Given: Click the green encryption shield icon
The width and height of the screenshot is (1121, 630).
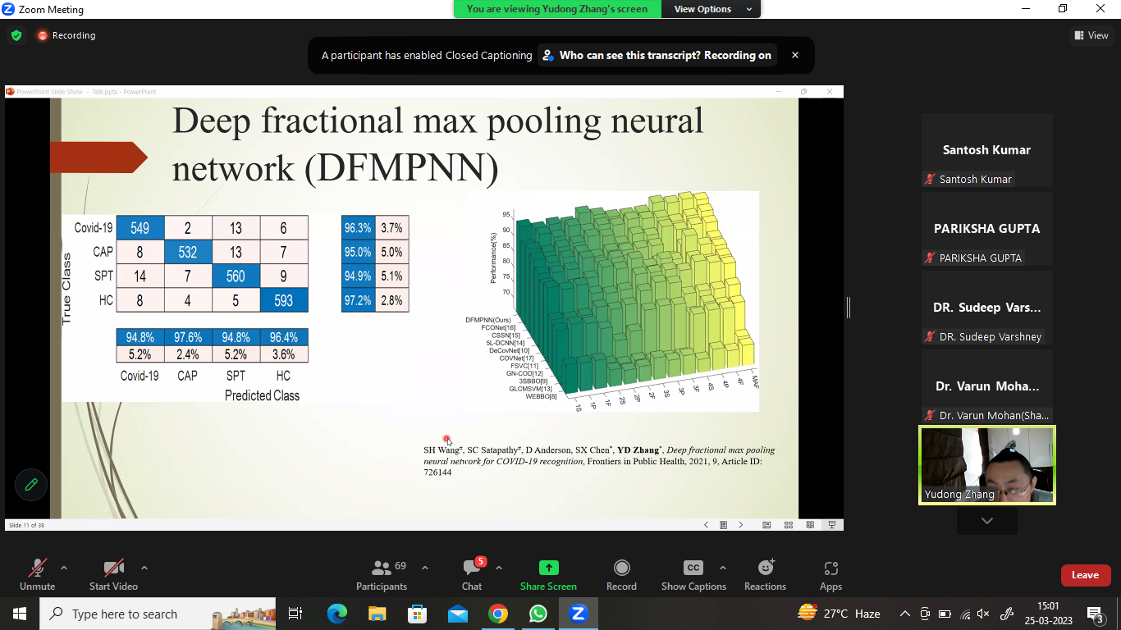Looking at the screenshot, I should click(16, 35).
